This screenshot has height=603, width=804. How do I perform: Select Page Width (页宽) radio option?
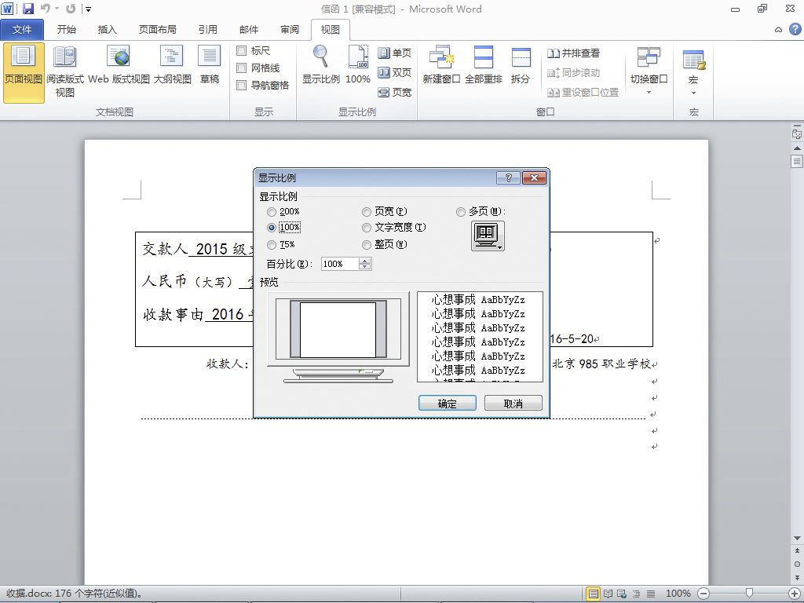point(366,212)
